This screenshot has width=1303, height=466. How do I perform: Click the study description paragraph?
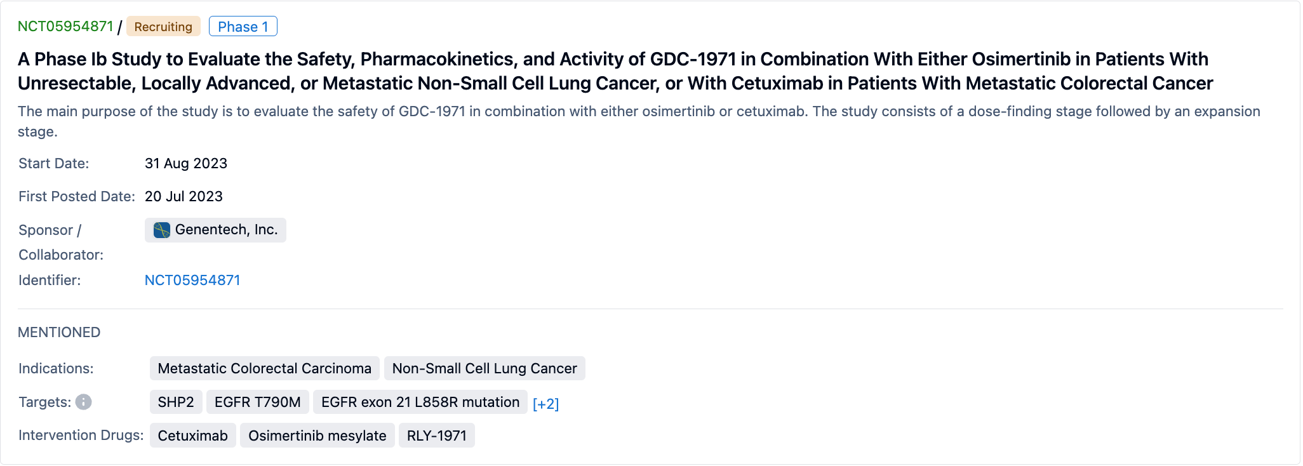pyautogui.click(x=638, y=112)
